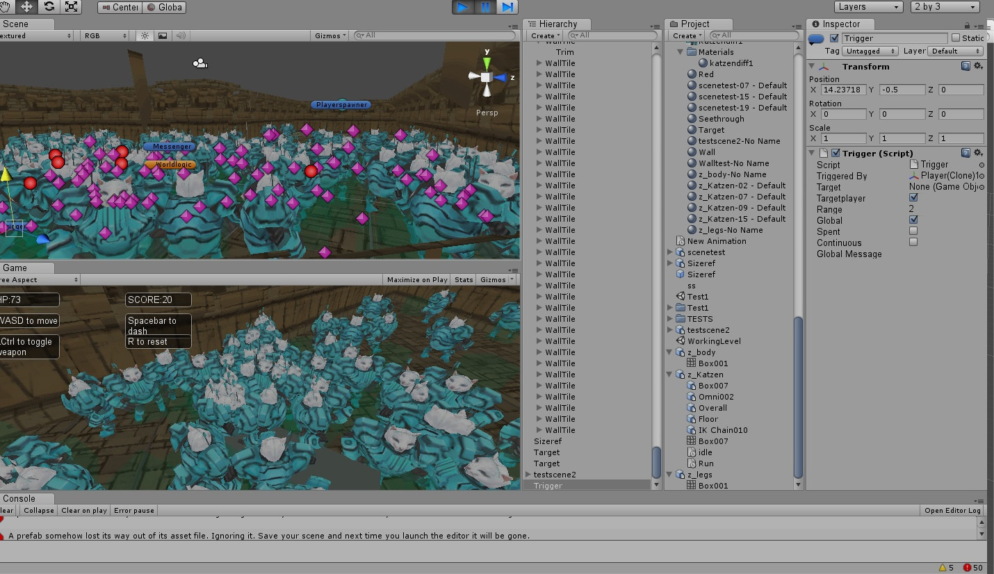Click the Stats button in Game view

464,279
